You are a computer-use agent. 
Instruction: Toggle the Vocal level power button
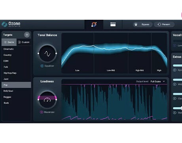(x=175, y=46)
